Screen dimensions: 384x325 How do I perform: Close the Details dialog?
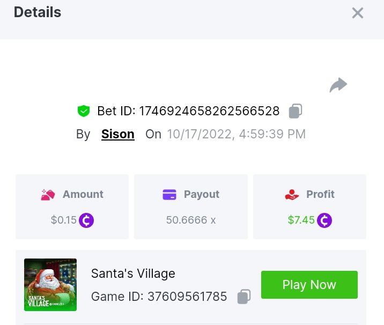[357, 13]
